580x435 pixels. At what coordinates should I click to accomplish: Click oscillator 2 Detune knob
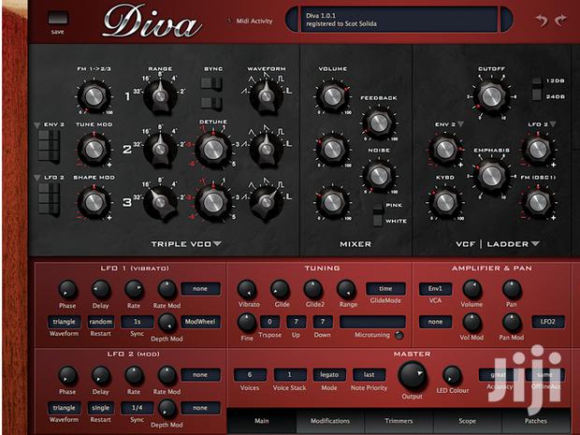(x=213, y=150)
